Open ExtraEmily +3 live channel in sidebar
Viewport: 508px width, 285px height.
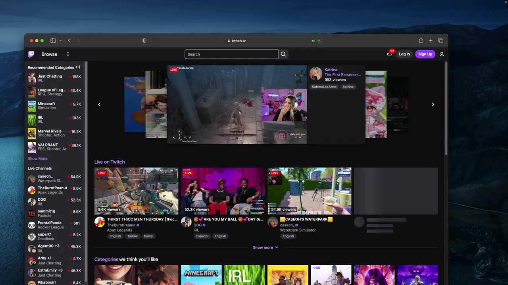point(54,273)
